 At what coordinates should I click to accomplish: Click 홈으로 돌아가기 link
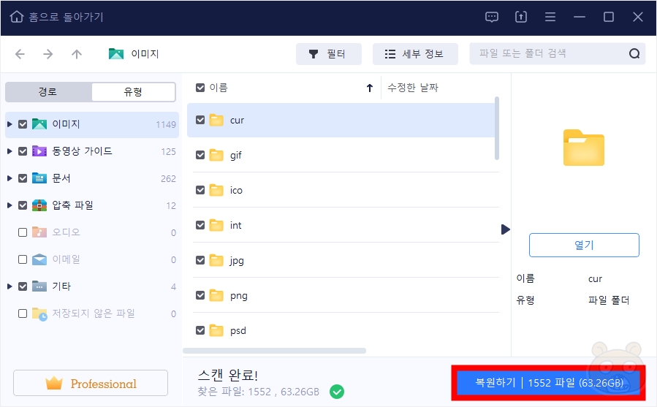click(66, 18)
